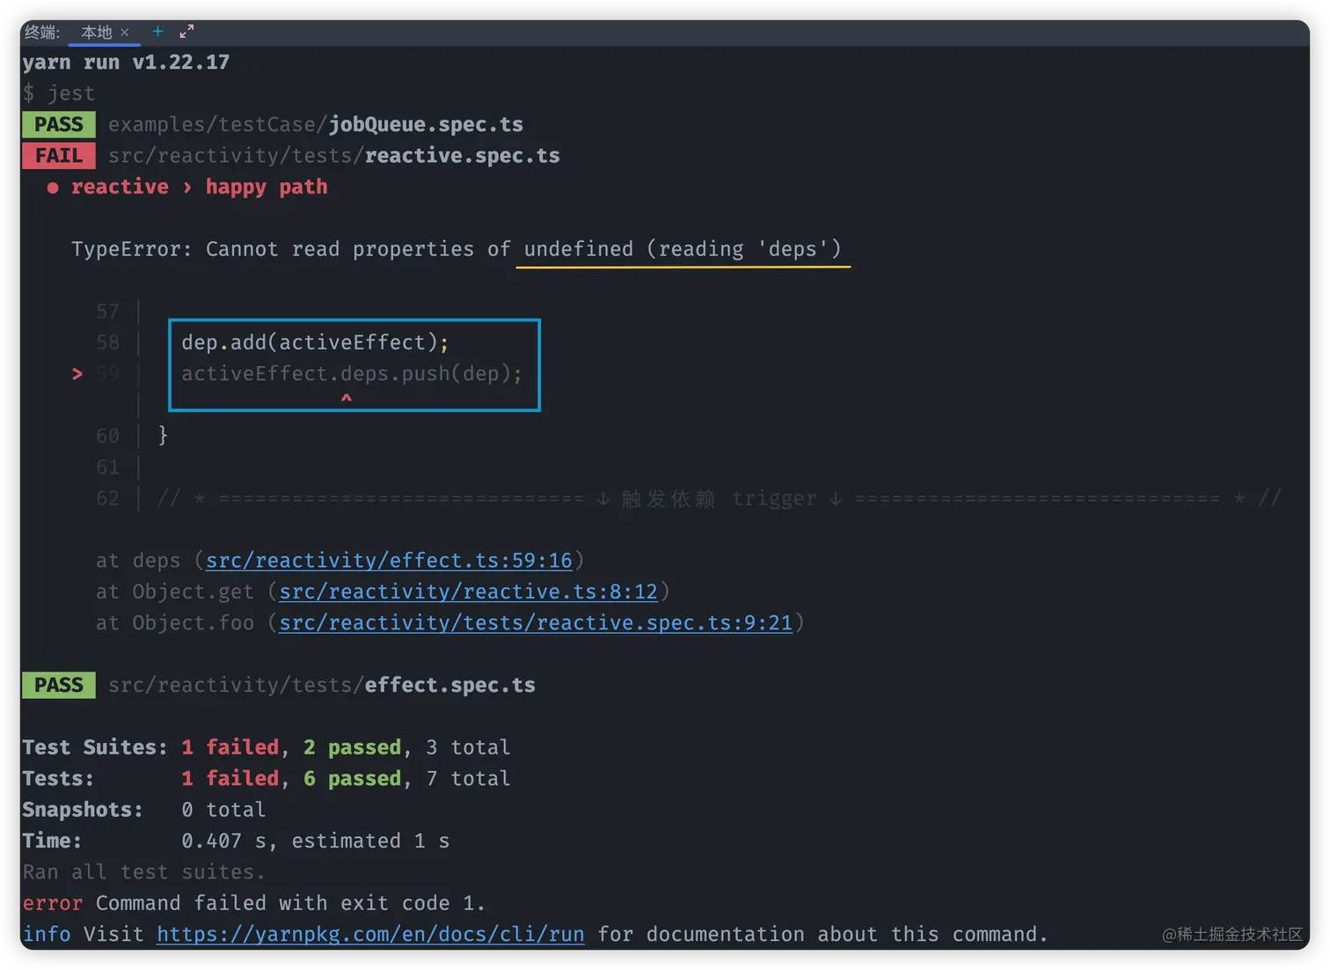1330x970 pixels.
Task: Click the dep.add(activeEffect); code line
Action: coord(315,342)
